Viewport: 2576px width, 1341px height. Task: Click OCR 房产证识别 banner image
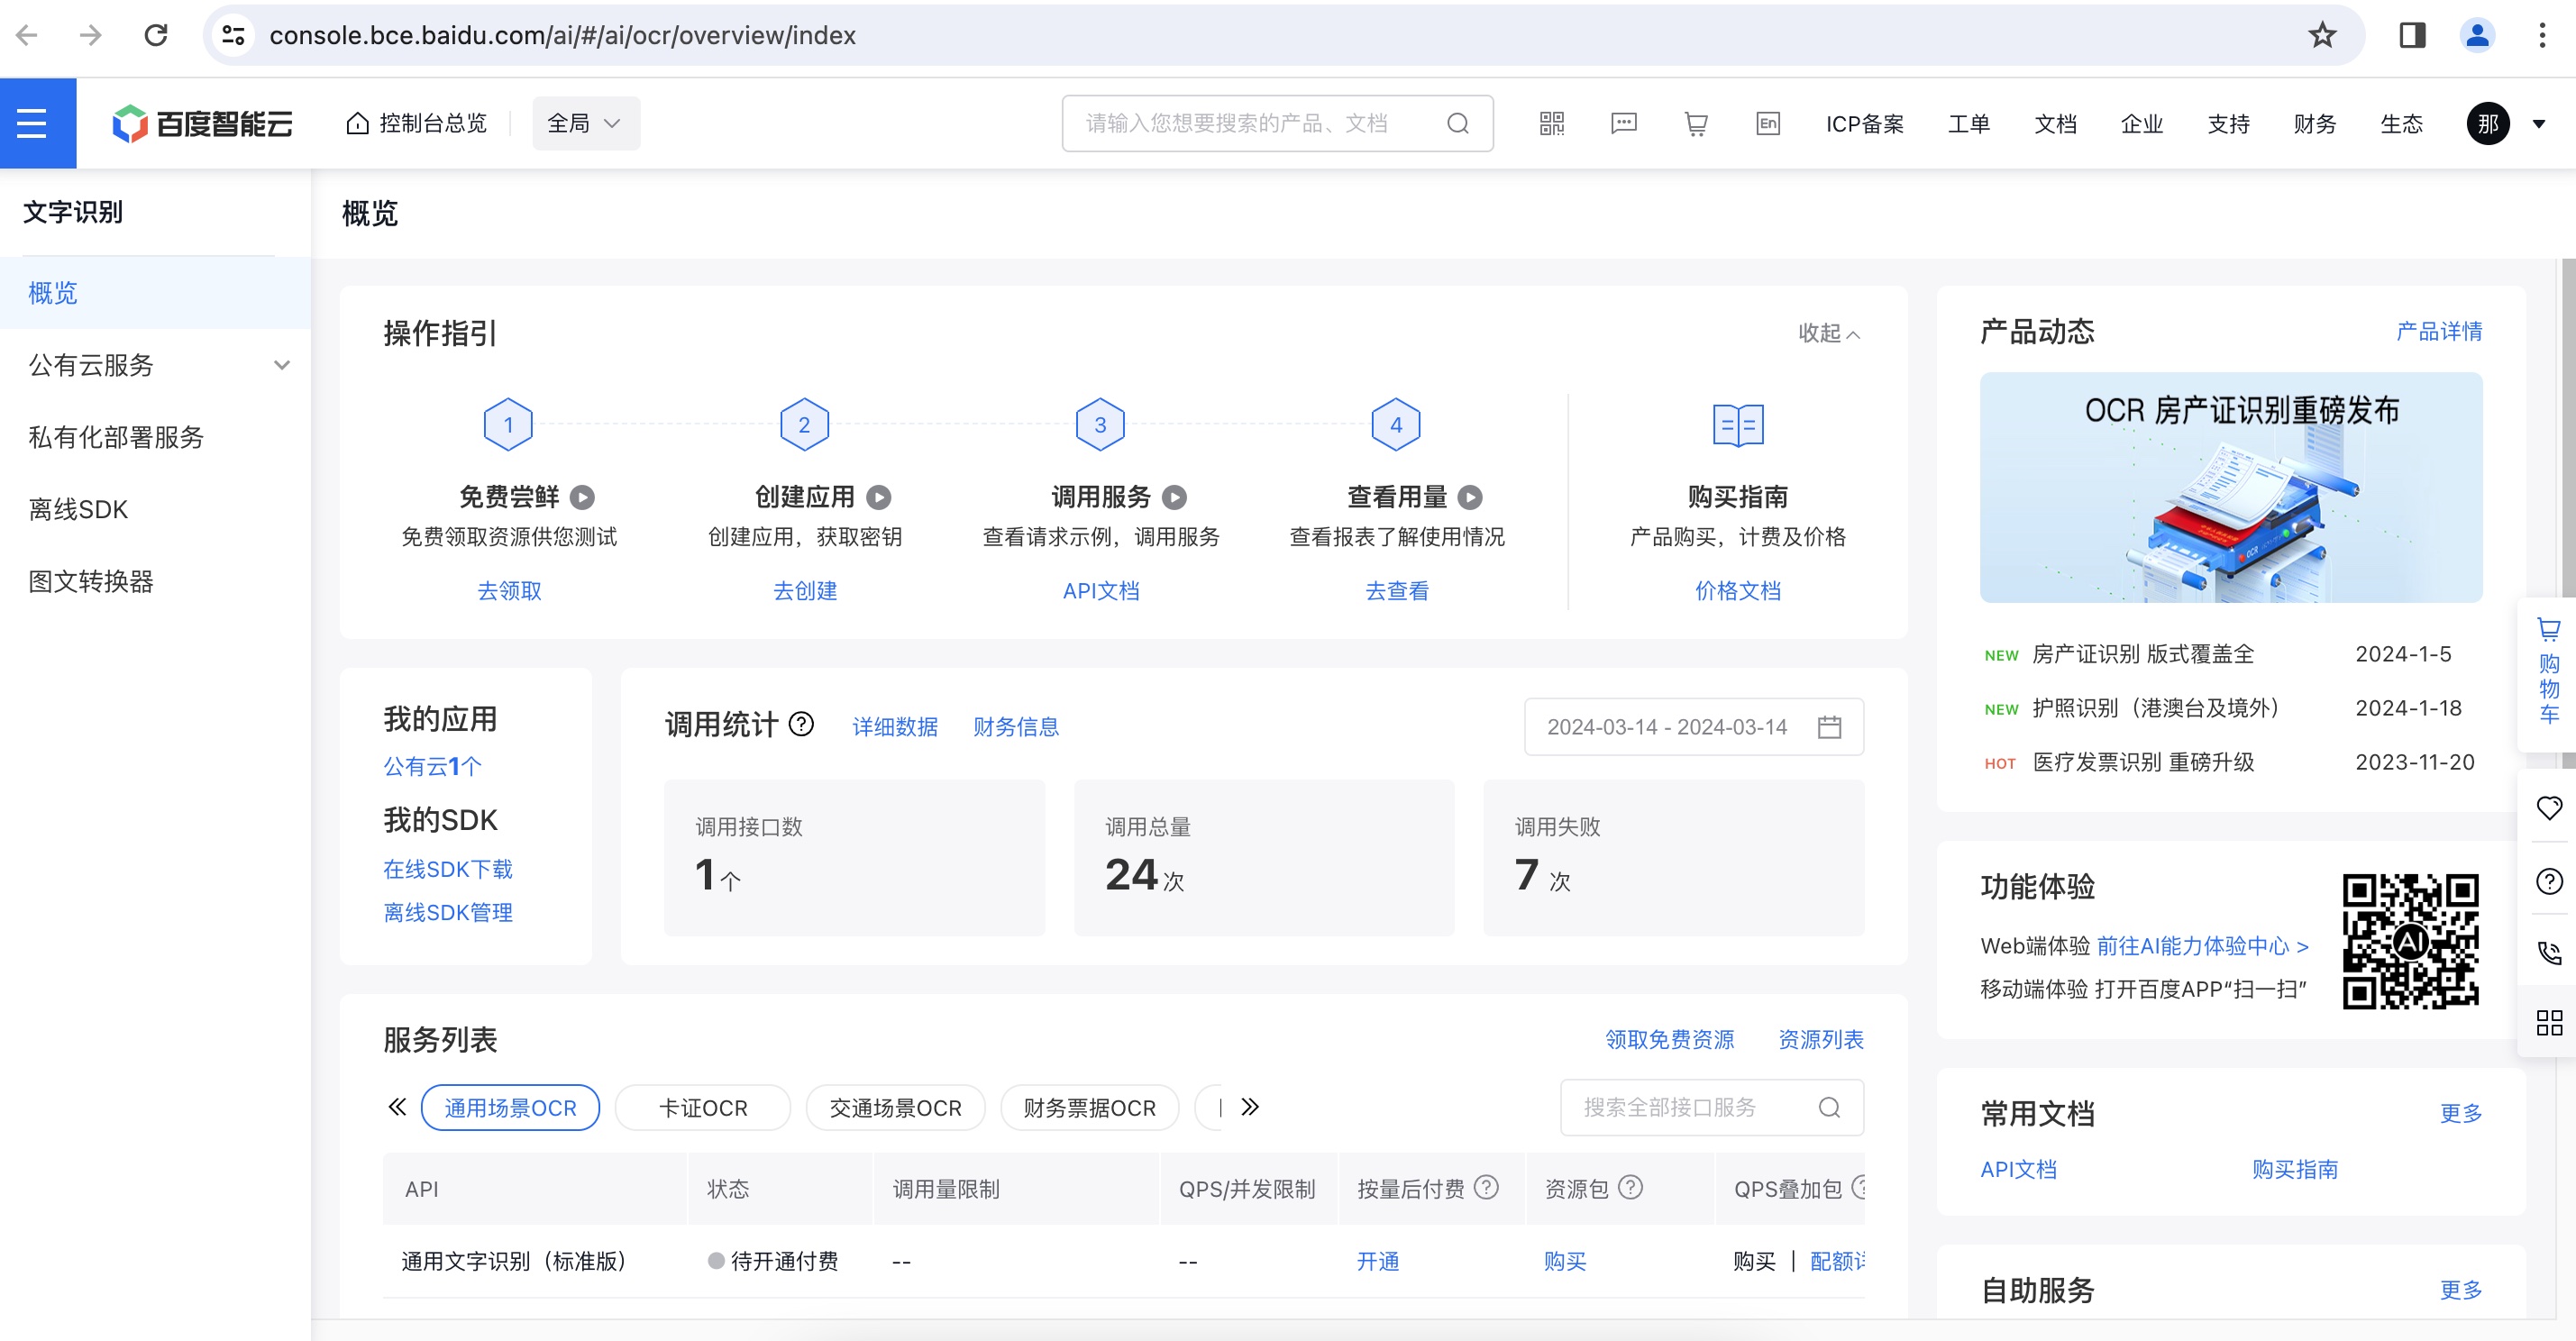coord(2231,488)
